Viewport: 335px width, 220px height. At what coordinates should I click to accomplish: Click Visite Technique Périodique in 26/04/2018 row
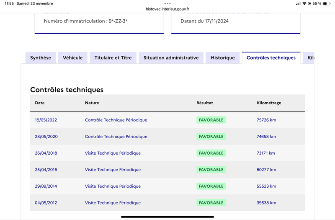click(x=113, y=153)
